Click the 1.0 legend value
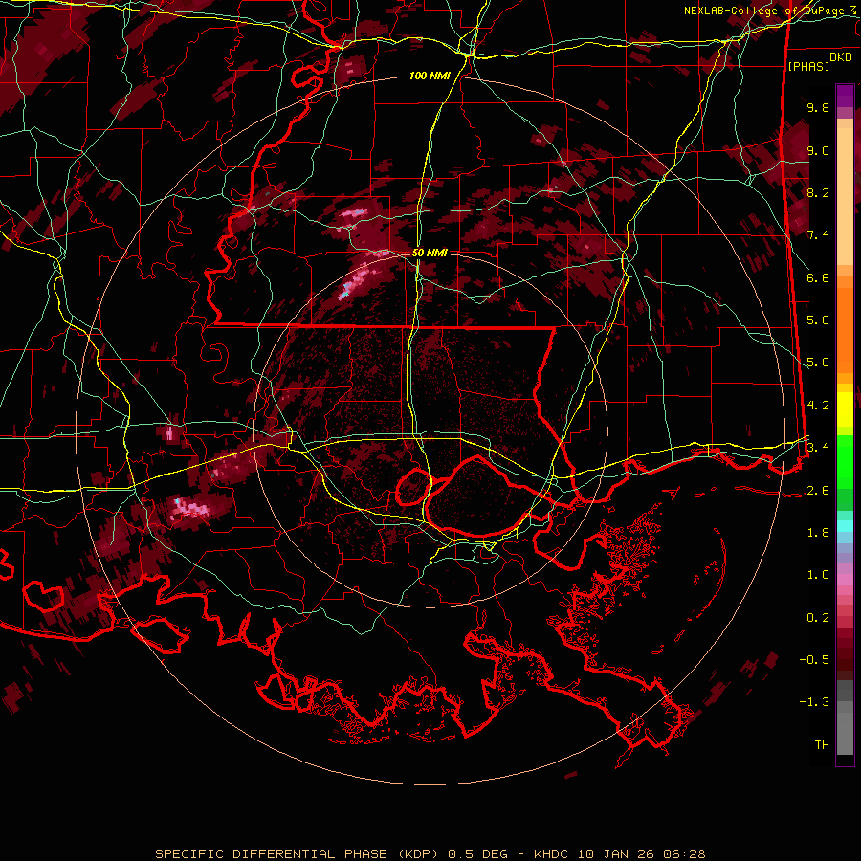 [818, 575]
